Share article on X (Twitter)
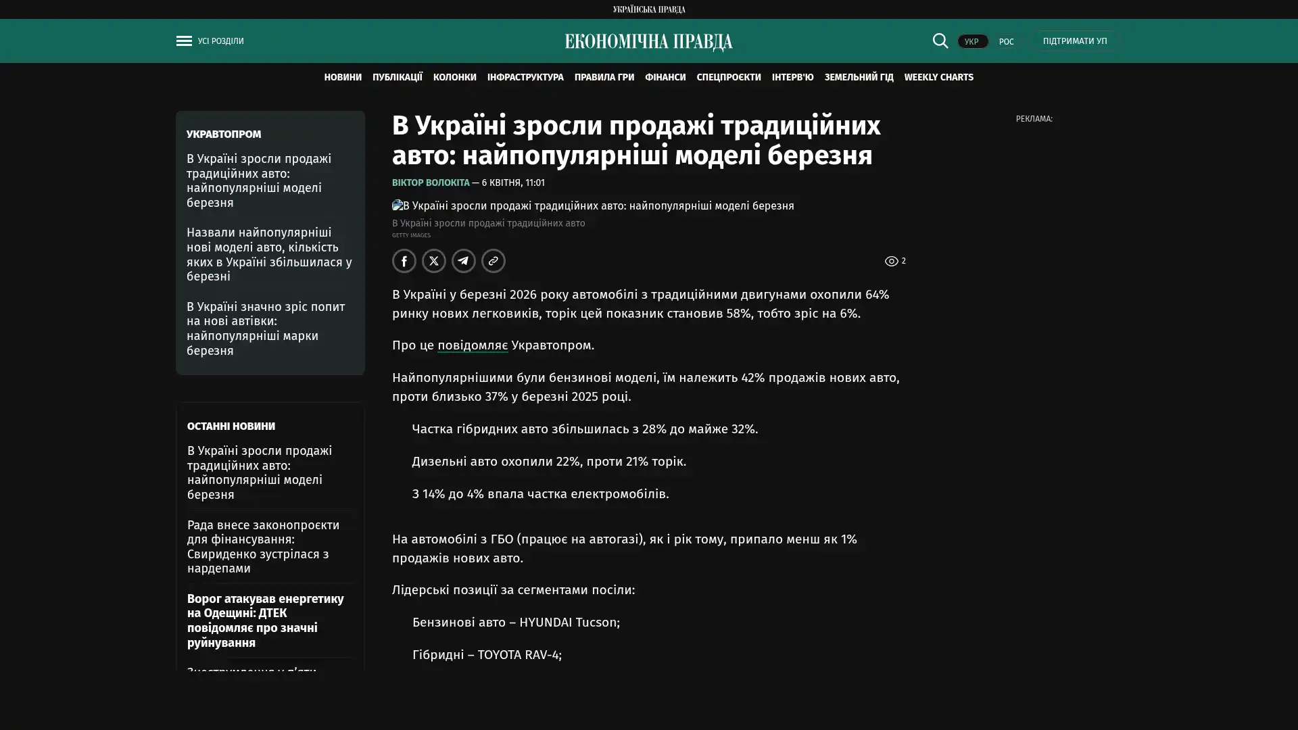 (x=433, y=261)
